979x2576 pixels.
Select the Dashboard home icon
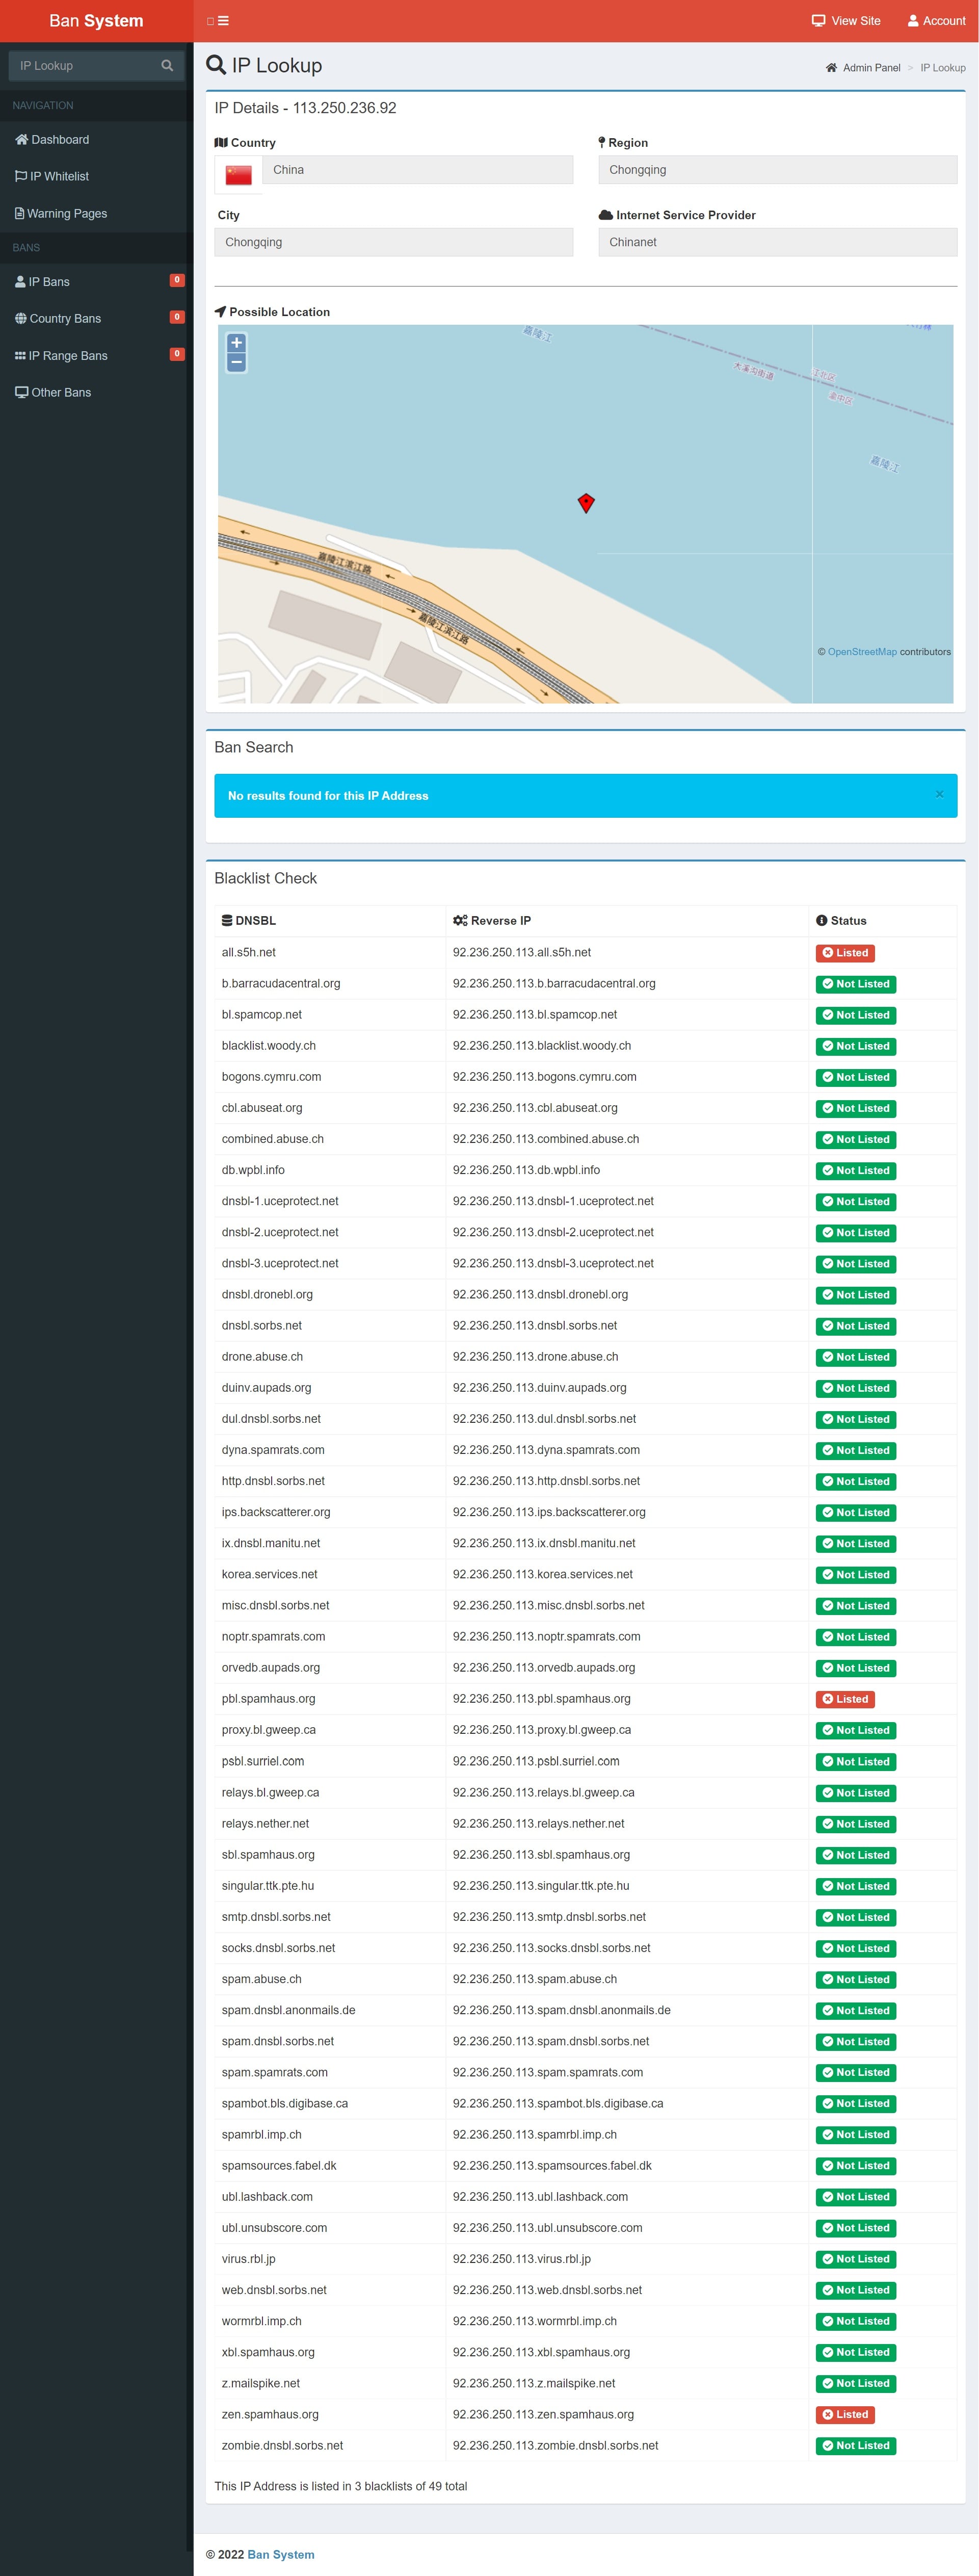21,139
